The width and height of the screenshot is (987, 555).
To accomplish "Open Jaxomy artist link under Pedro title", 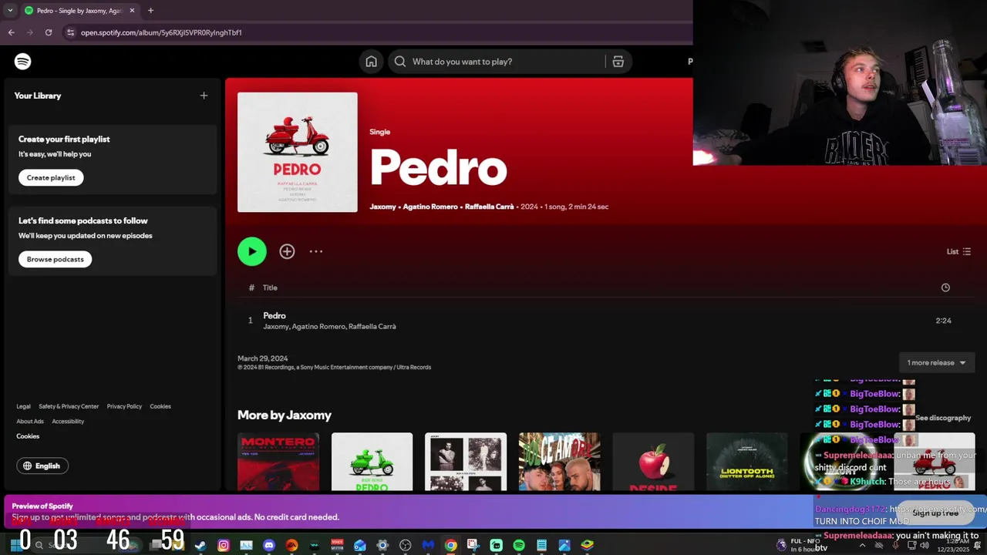I will click(382, 207).
